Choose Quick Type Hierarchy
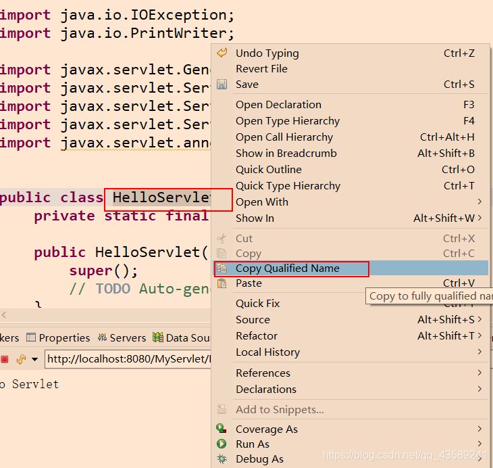The height and width of the screenshot is (468, 493). click(x=351, y=186)
